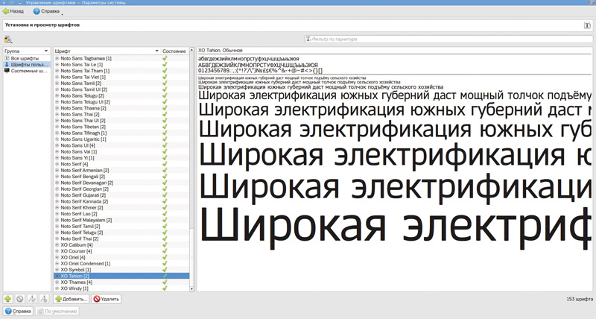This screenshot has width=596, height=319.
Task: Select the Системные шрифты group
Action: coord(27,71)
